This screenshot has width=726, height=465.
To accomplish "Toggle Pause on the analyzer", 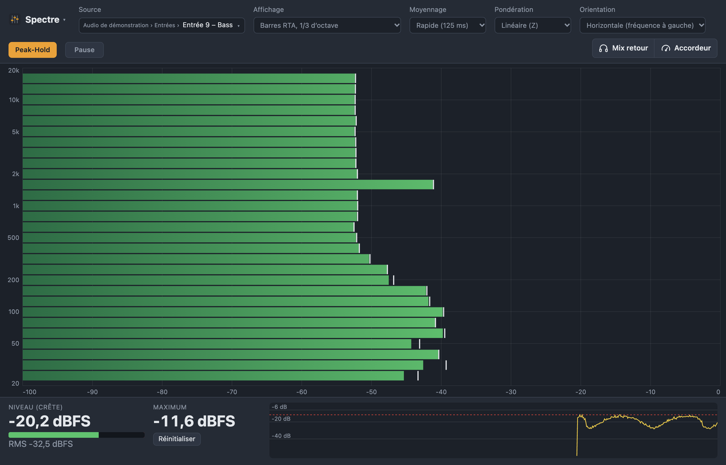I will [x=84, y=50].
